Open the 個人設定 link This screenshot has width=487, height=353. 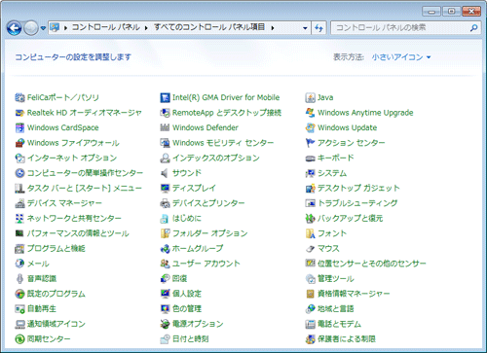pos(187,294)
